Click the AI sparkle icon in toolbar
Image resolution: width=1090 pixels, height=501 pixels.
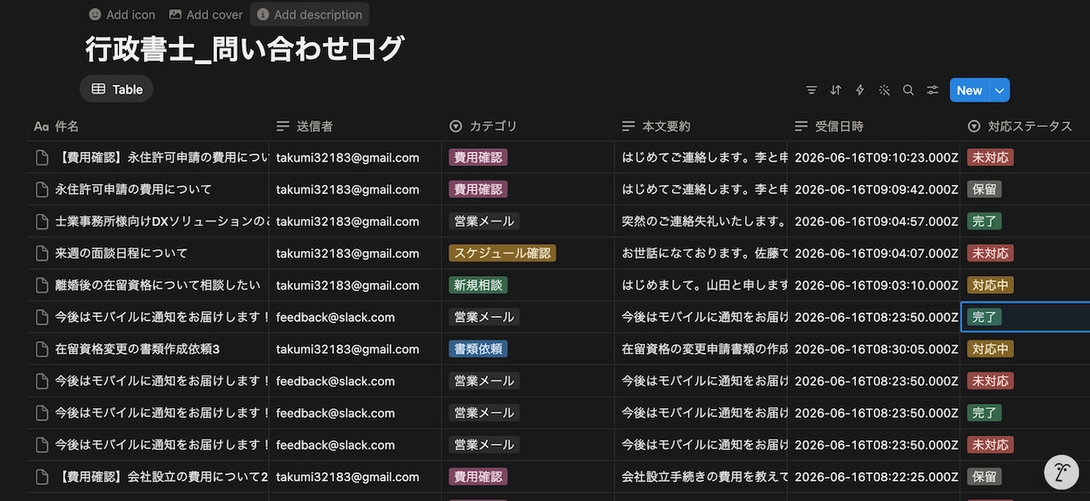pyautogui.click(x=884, y=90)
